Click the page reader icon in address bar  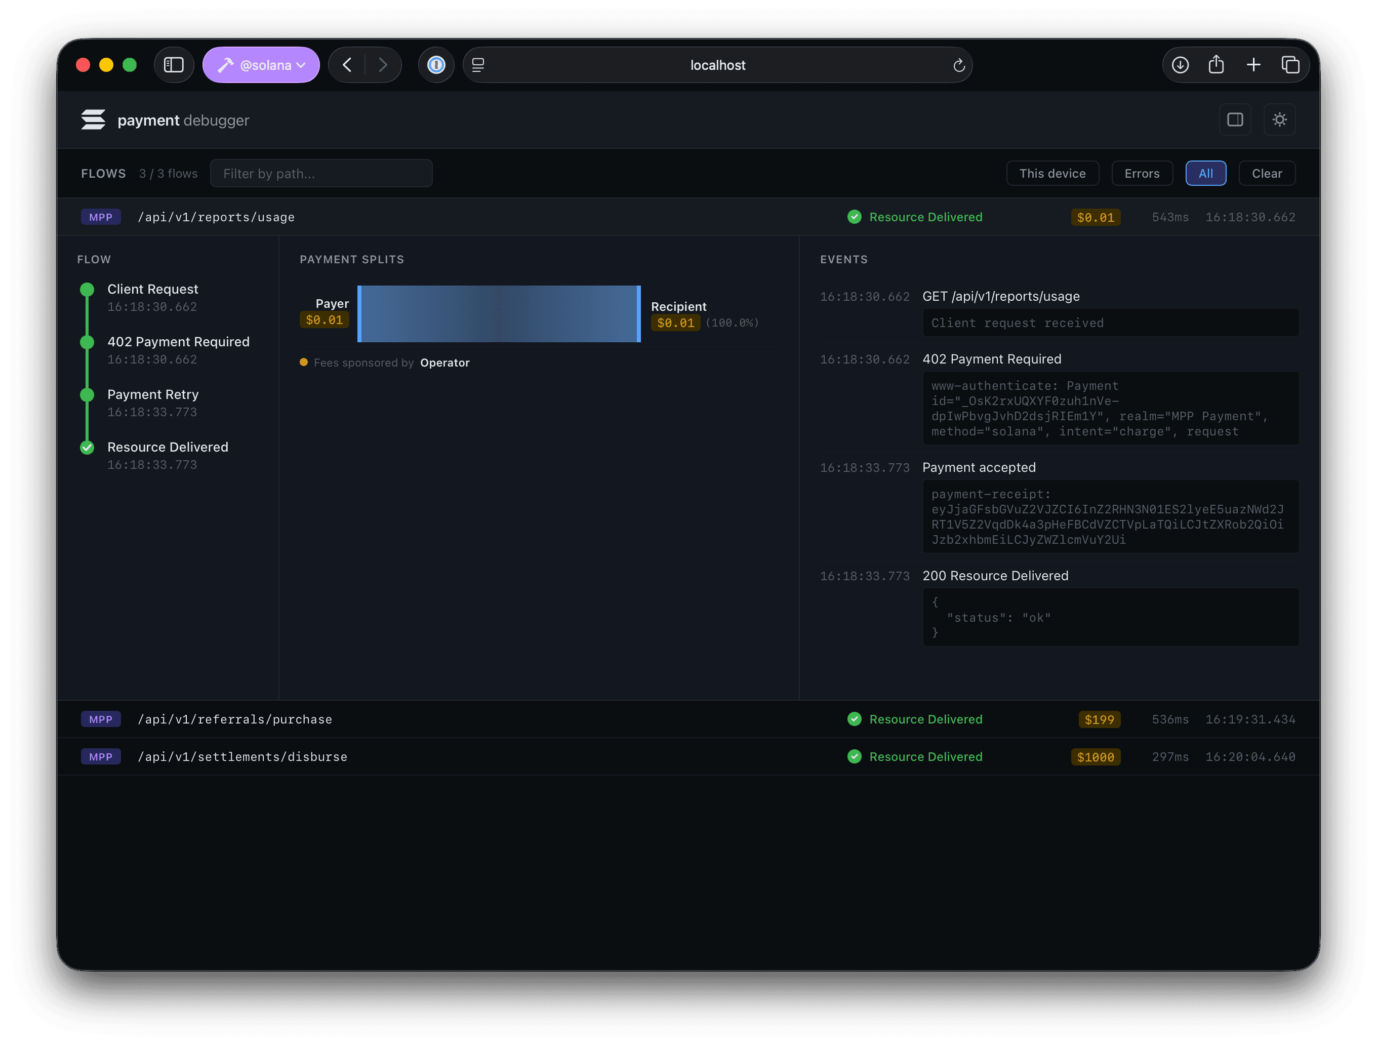pyautogui.click(x=478, y=65)
